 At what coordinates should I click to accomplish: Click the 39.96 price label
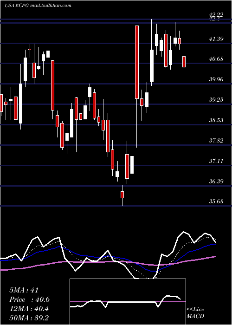tap(216, 79)
